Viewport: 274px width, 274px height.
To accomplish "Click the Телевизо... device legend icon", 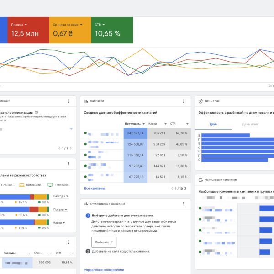I will tap(51, 185).
